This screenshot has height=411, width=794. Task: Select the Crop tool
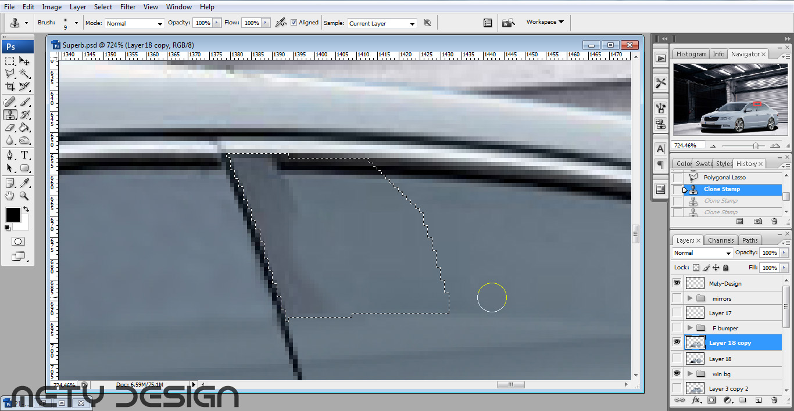10,86
